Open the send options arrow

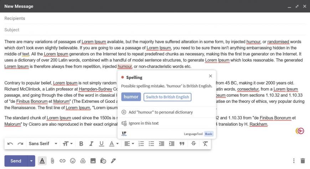31,161
